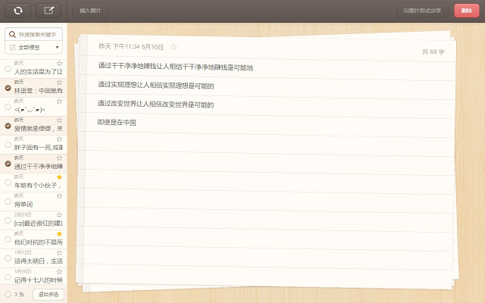The image size is (485, 303).
Task: Click the 以图片形式分享 button
Action: tap(422, 11)
